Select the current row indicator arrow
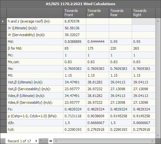161x144 pixels. (x=3, y=21)
